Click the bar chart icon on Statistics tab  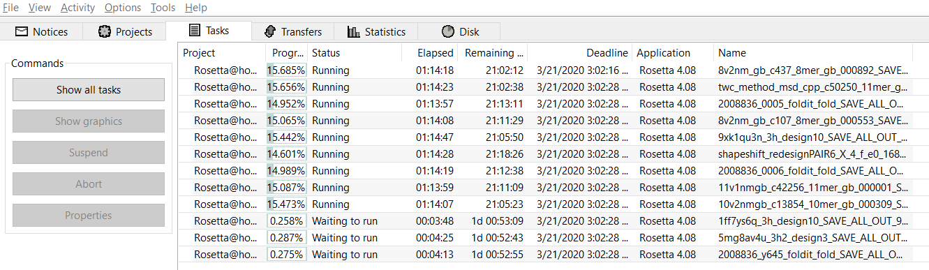coord(354,31)
